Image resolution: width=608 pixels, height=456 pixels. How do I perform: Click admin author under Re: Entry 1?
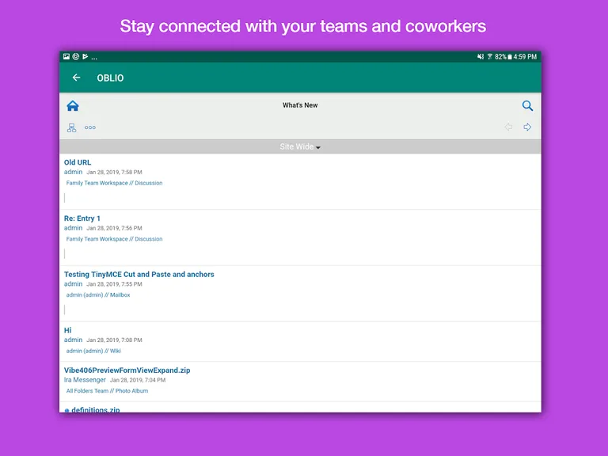coord(74,228)
